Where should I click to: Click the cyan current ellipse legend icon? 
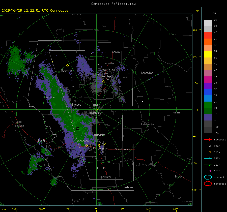coord(208,177)
